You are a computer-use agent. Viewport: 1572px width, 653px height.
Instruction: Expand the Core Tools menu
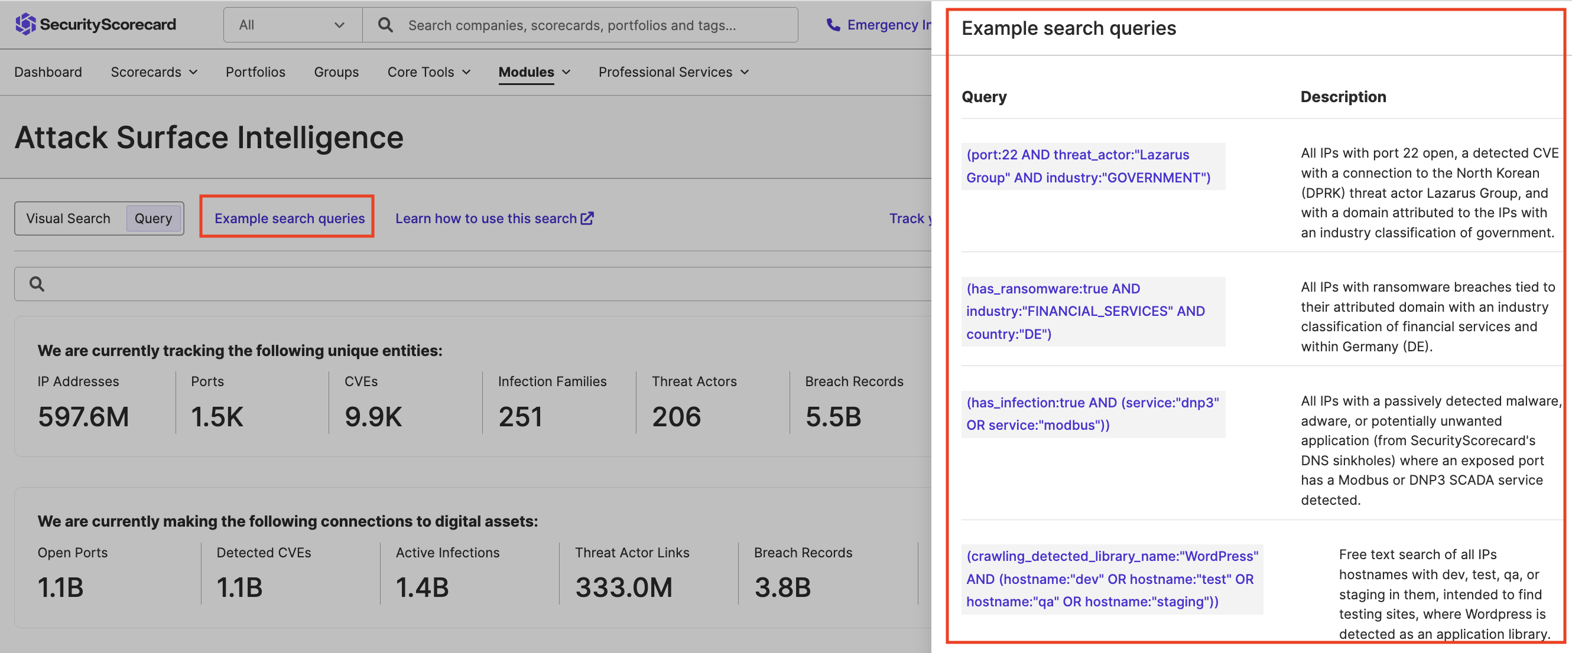pos(429,72)
